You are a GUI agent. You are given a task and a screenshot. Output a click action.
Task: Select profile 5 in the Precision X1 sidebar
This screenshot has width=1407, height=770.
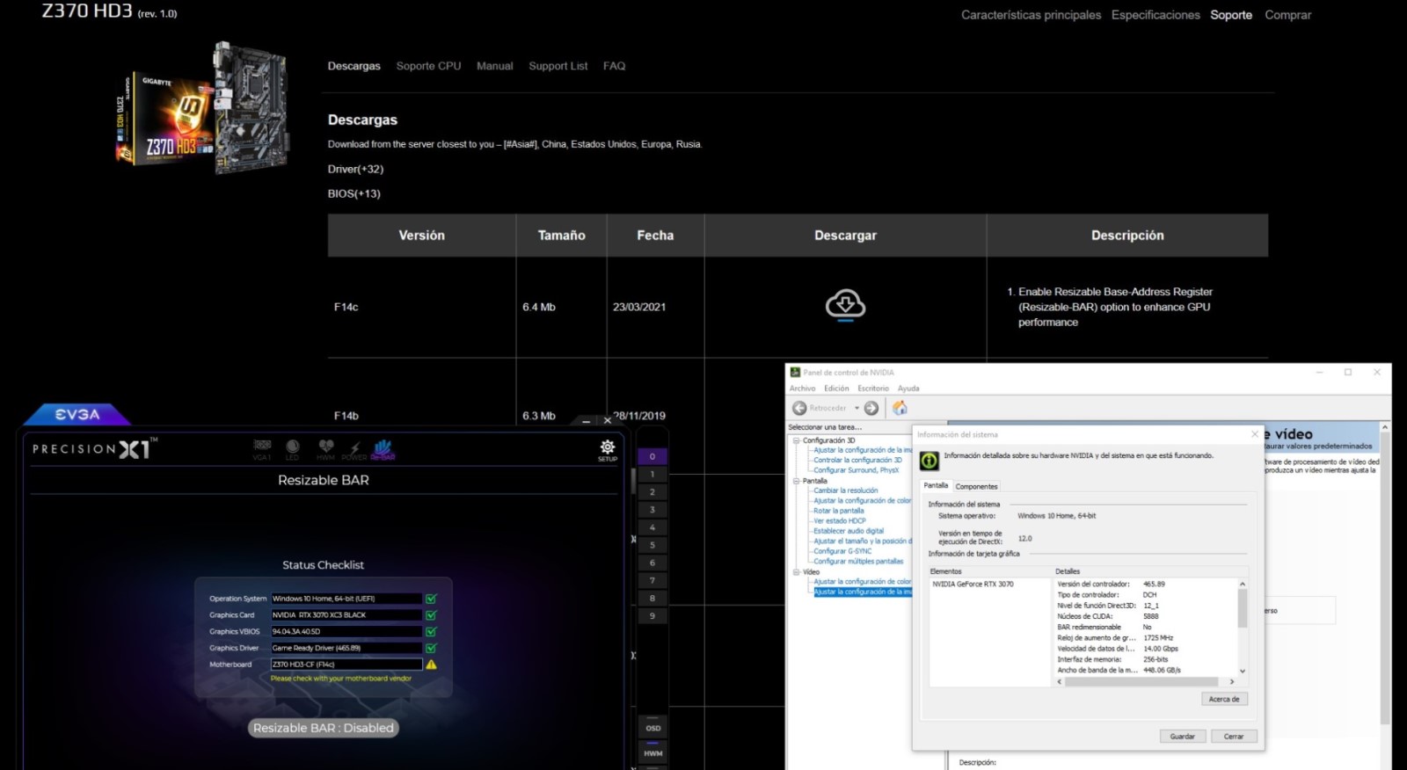pyautogui.click(x=652, y=545)
